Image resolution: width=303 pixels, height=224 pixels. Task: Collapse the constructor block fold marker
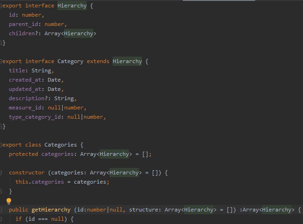click(x=1, y=173)
